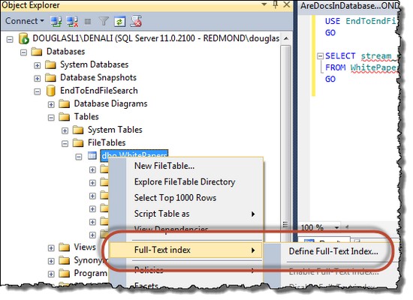
Task: Select the Programmability folder icon
Action: pyautogui.click(x=65, y=273)
